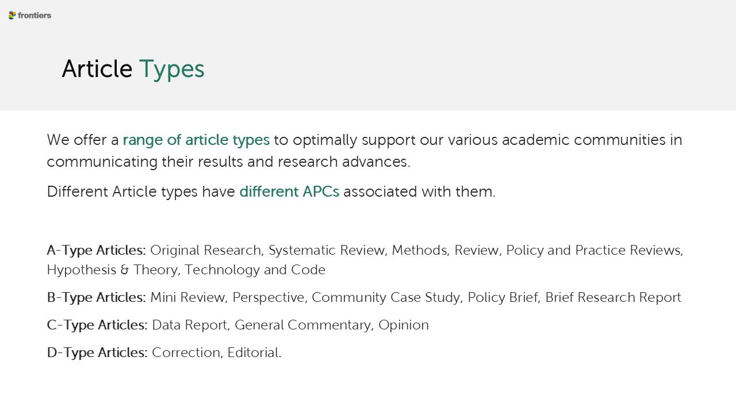Click the 'Mini Review' text
The height and width of the screenshot is (414, 736).
(x=187, y=297)
